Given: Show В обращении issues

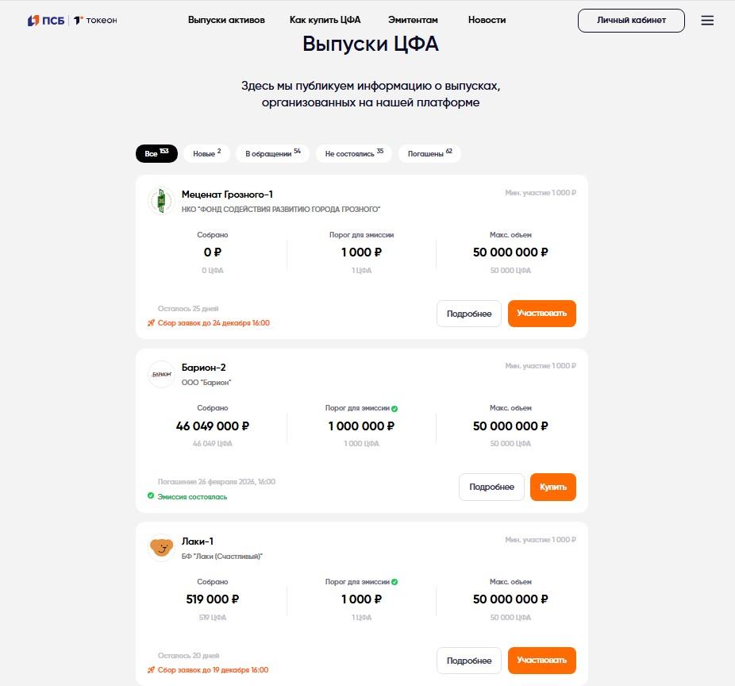Looking at the screenshot, I should [272, 153].
